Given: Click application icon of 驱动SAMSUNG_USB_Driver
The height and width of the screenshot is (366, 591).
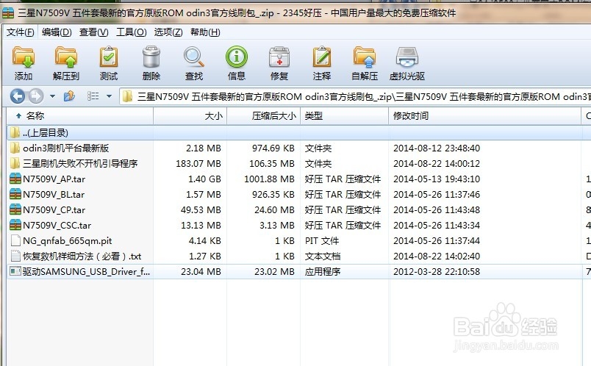Looking at the screenshot, I should coord(15,271).
